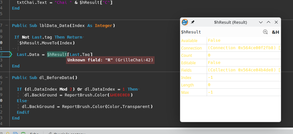
Task: Open the Connection property value row
Action: pyautogui.click(x=243, y=48)
